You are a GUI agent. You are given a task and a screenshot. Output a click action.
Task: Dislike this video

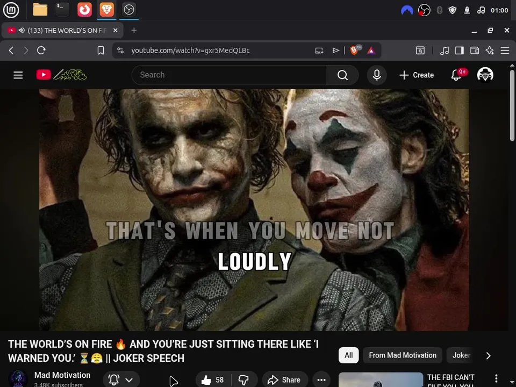click(x=244, y=380)
